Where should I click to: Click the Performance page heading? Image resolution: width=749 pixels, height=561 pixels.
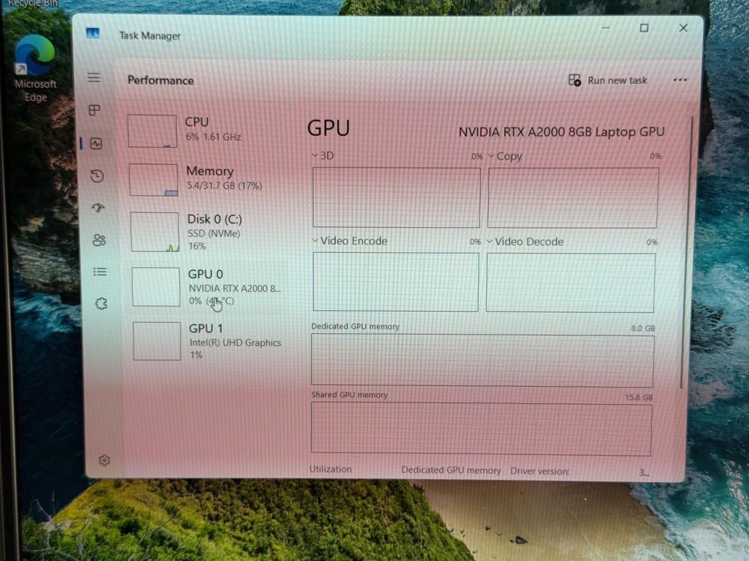[161, 80]
